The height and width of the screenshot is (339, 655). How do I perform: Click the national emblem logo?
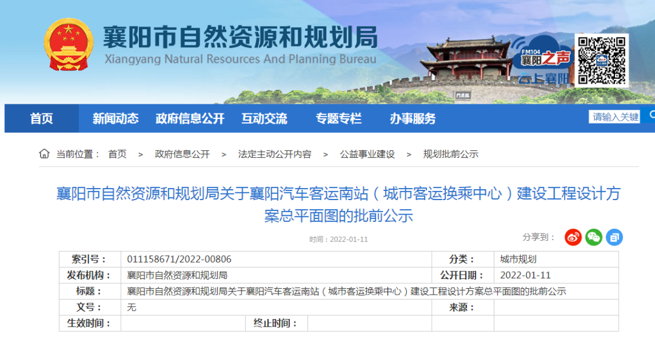pyautogui.click(x=69, y=44)
